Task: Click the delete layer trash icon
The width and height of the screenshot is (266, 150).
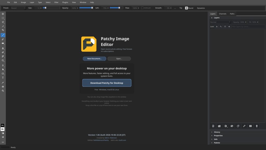Action: coord(257,126)
